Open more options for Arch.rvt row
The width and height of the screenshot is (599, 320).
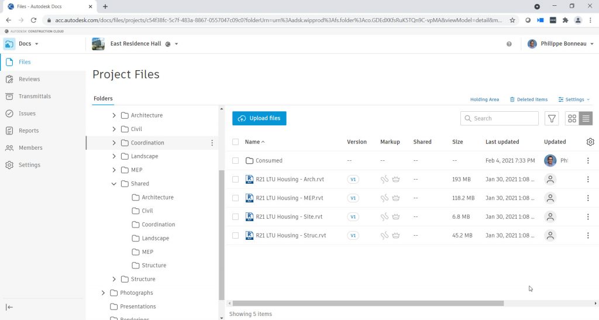tap(588, 180)
